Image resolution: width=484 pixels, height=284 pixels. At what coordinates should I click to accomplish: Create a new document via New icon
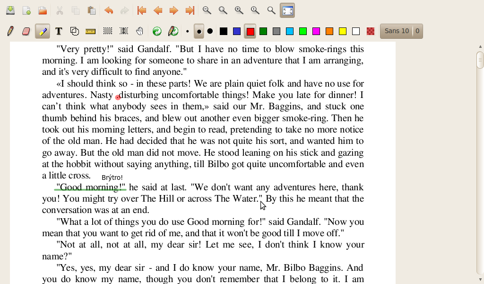pyautogui.click(x=26, y=10)
